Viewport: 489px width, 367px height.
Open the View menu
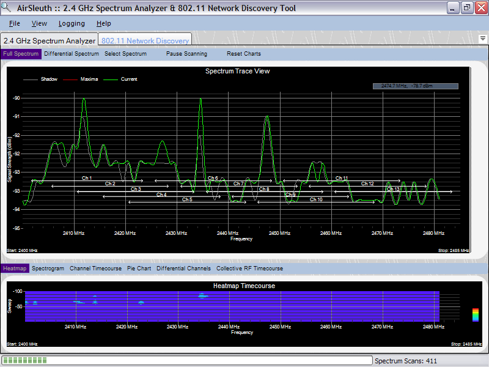39,23
